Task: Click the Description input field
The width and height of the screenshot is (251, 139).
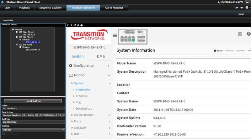Action: click(x=33, y=115)
